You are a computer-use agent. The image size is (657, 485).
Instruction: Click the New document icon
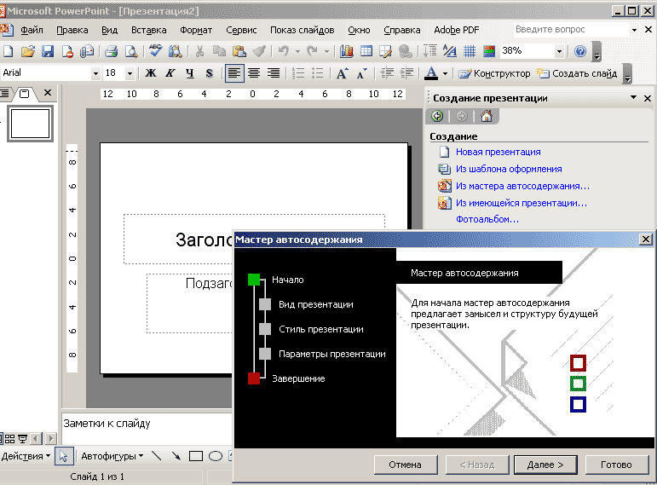click(8, 51)
